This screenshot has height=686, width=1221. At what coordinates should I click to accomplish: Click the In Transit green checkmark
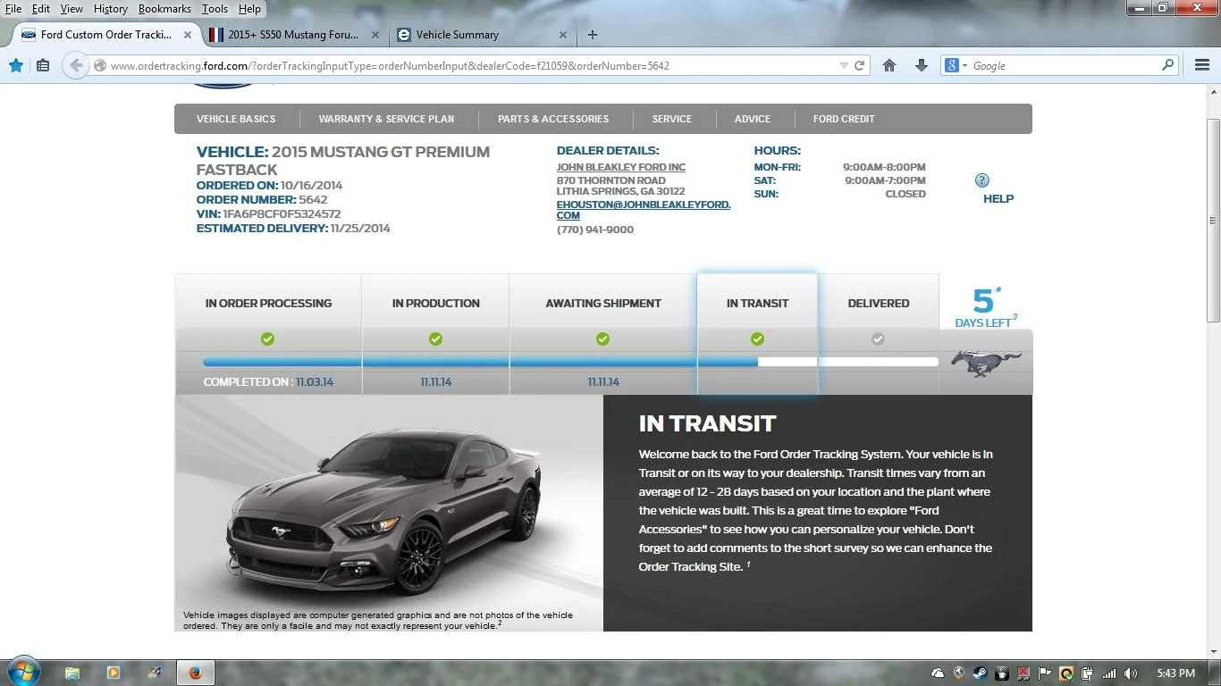tap(757, 339)
